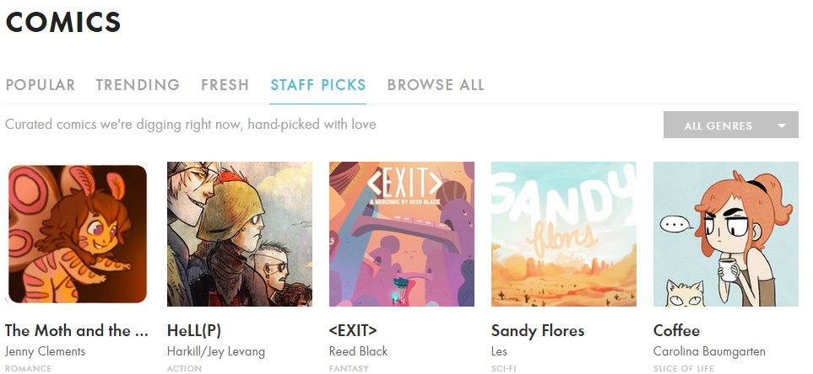Open the <EXIT> comic cover image
The height and width of the screenshot is (374, 813).
(402, 234)
